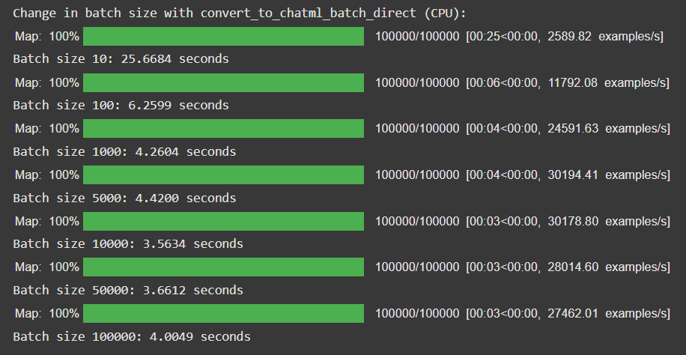Click the "Batch size 50000: 3.6612 seconds" line
686x355 pixels.
[x=128, y=290]
